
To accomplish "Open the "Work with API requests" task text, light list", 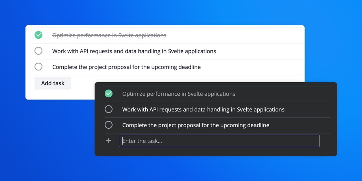I will coord(134,51).
